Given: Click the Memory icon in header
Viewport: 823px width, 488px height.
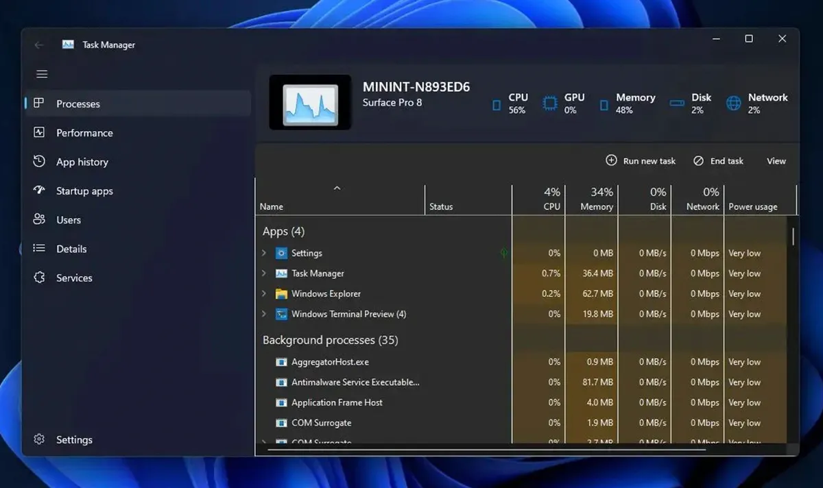Looking at the screenshot, I should pyautogui.click(x=604, y=104).
